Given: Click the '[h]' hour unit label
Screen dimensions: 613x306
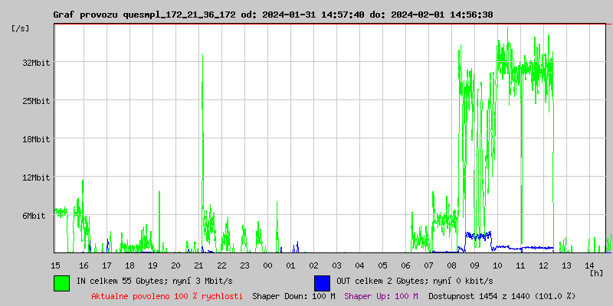Looking at the screenshot, I should 596,272.
